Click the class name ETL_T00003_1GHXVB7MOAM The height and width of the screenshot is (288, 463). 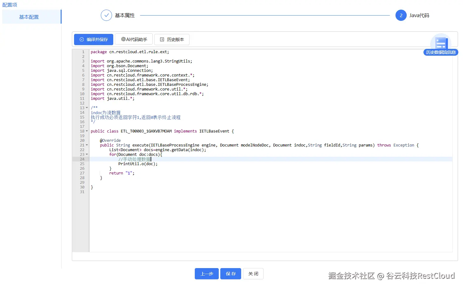pyautogui.click(x=146, y=131)
